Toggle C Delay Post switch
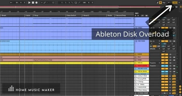The height and width of the screenshot is (96, 182). tap(174, 82)
